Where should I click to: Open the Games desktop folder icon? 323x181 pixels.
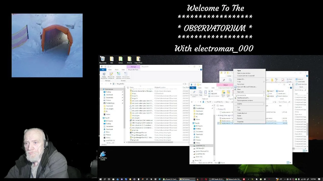[120, 60]
